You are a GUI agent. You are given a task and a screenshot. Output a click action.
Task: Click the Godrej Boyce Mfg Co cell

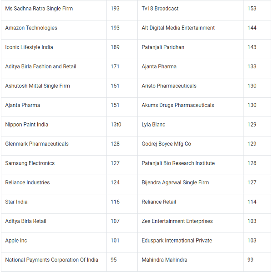click(x=166, y=144)
